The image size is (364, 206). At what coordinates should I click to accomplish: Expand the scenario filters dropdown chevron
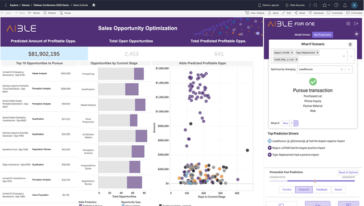click(351, 56)
